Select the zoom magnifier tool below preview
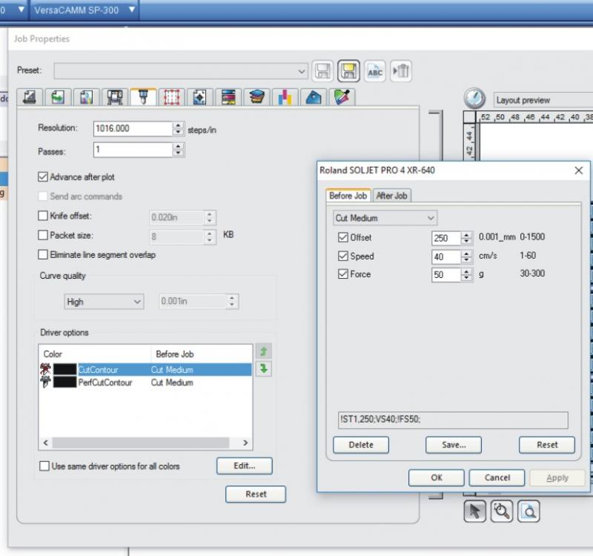This screenshot has height=556, width=593. click(x=502, y=512)
